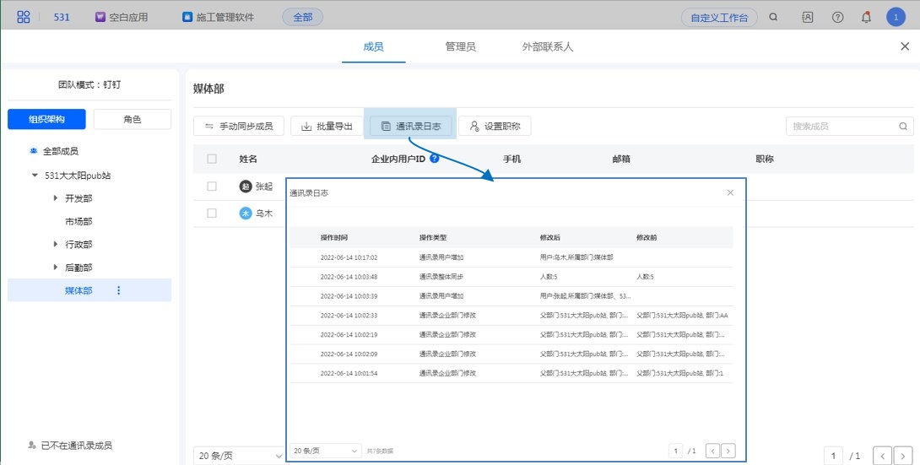Click the user avatar in top bar

(x=896, y=17)
